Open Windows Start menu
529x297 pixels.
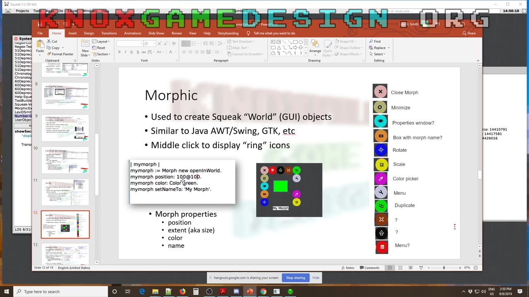click(x=6, y=292)
